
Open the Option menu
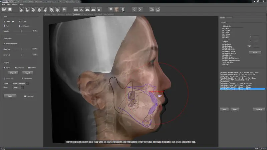coord(15,5)
